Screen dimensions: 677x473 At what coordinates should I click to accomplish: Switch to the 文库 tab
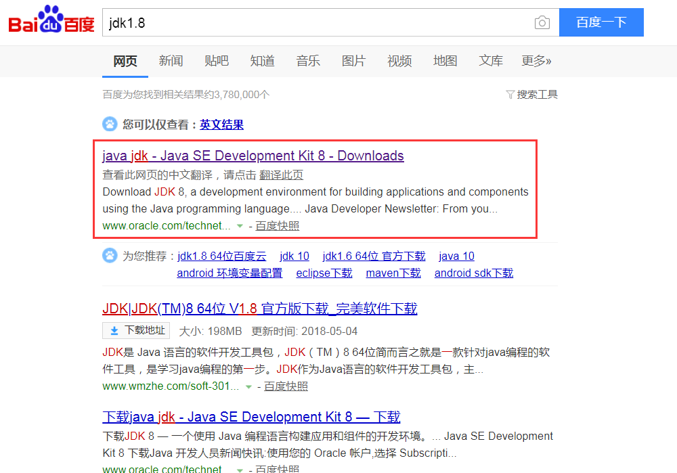[491, 61]
